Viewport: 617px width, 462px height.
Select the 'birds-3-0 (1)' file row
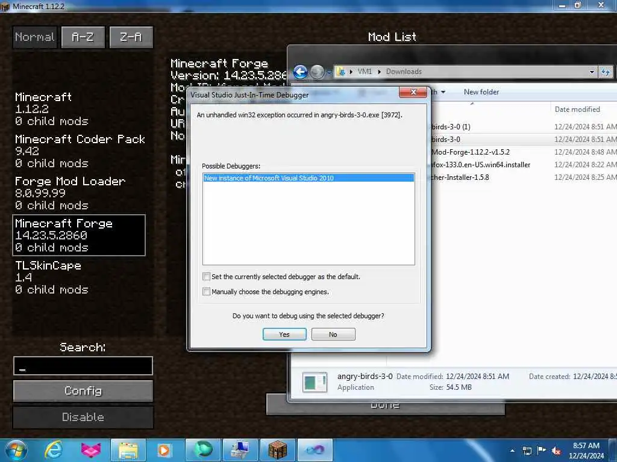524,127
